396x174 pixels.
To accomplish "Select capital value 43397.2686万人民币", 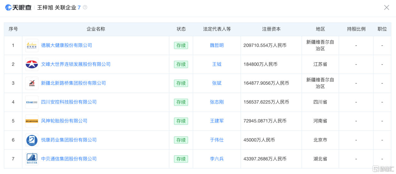I will 265,159.
